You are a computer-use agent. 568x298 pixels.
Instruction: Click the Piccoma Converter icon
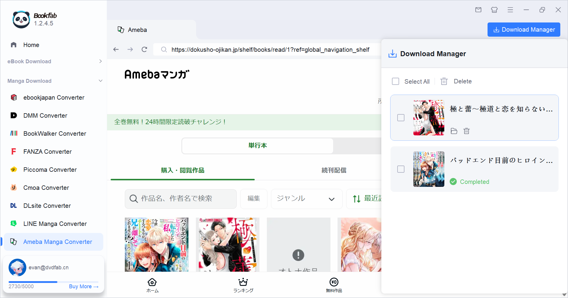(x=14, y=169)
